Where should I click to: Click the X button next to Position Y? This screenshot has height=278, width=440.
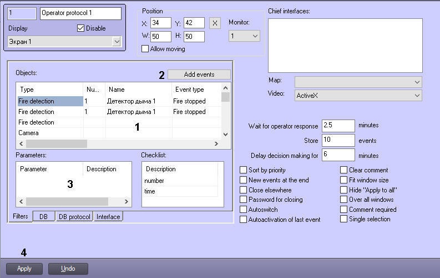coord(215,23)
